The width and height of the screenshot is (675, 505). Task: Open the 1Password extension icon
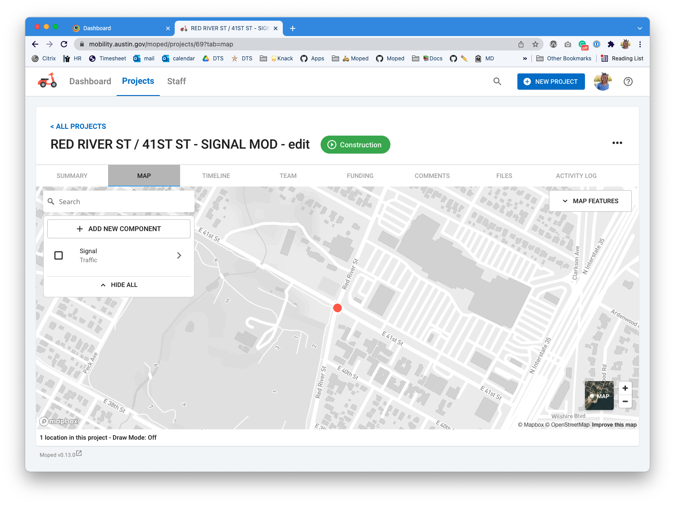pyautogui.click(x=597, y=44)
